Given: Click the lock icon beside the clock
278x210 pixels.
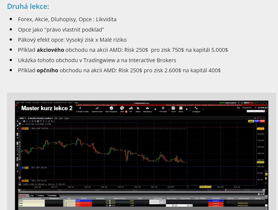Looking at the screenshot, I should [x=255, y=108].
